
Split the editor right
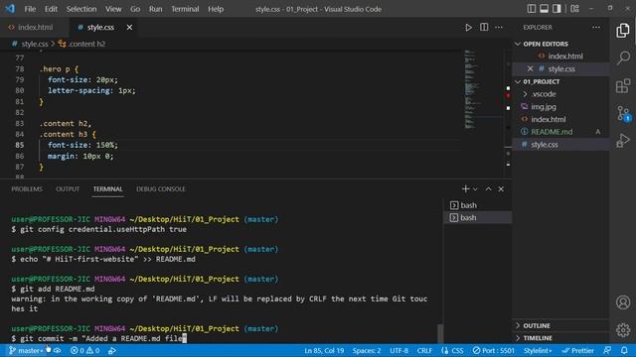coord(484,27)
